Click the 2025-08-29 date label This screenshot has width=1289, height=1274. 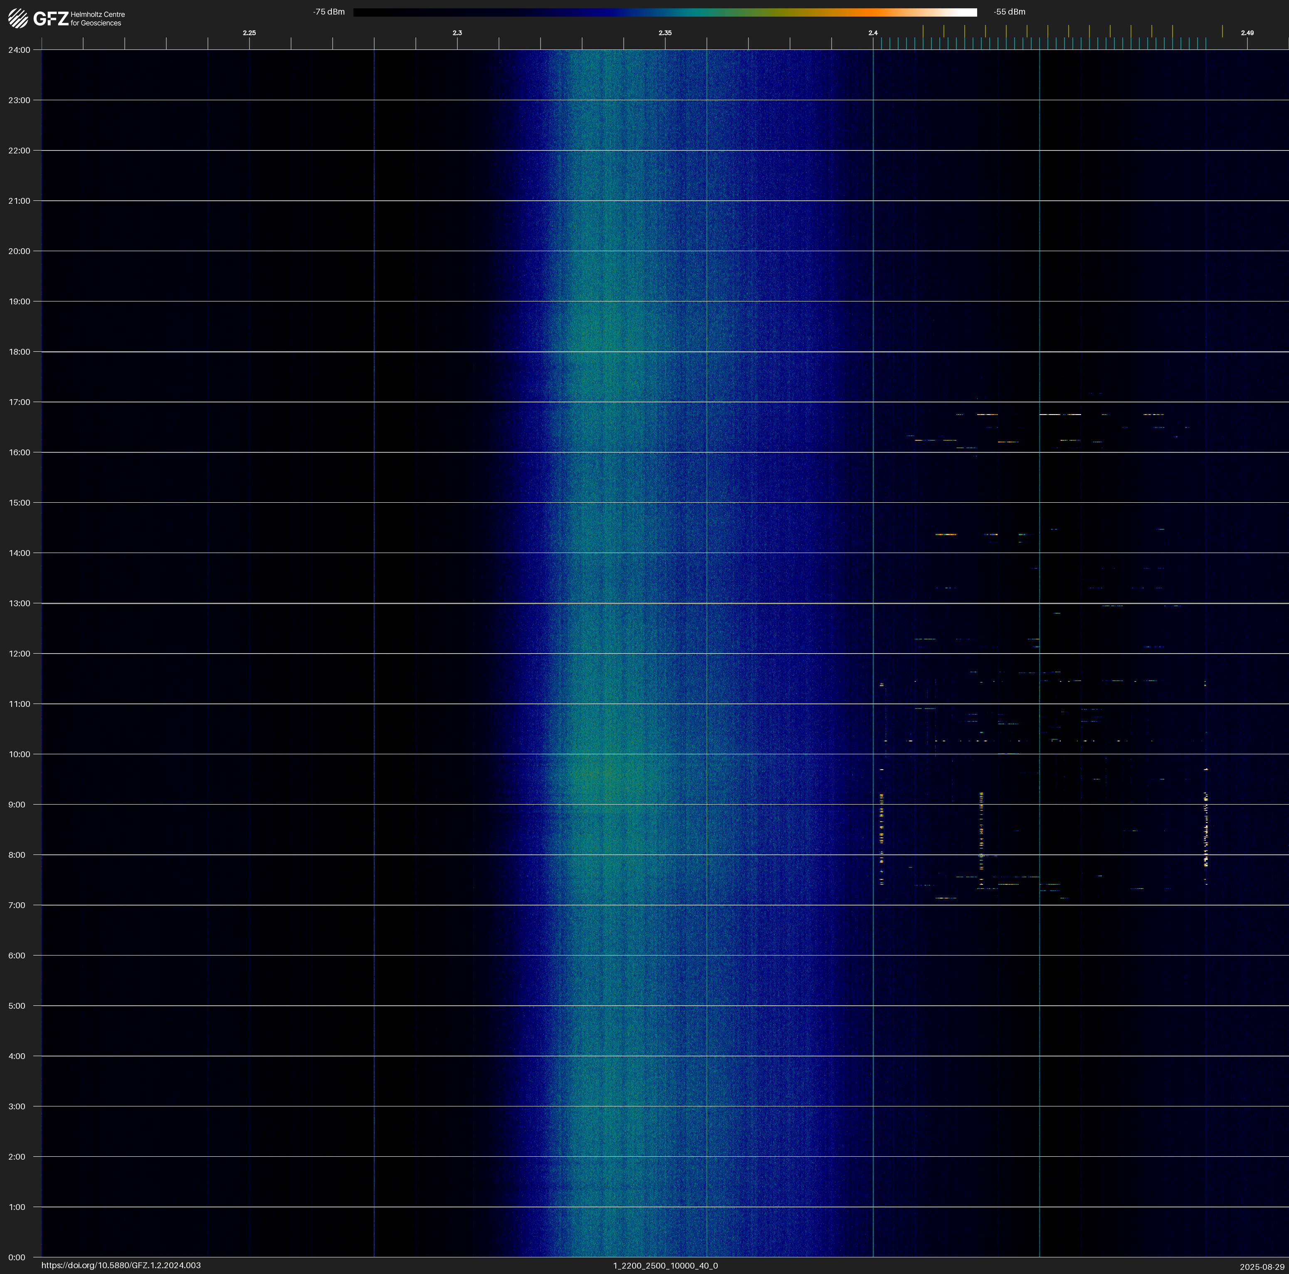click(x=1262, y=1267)
